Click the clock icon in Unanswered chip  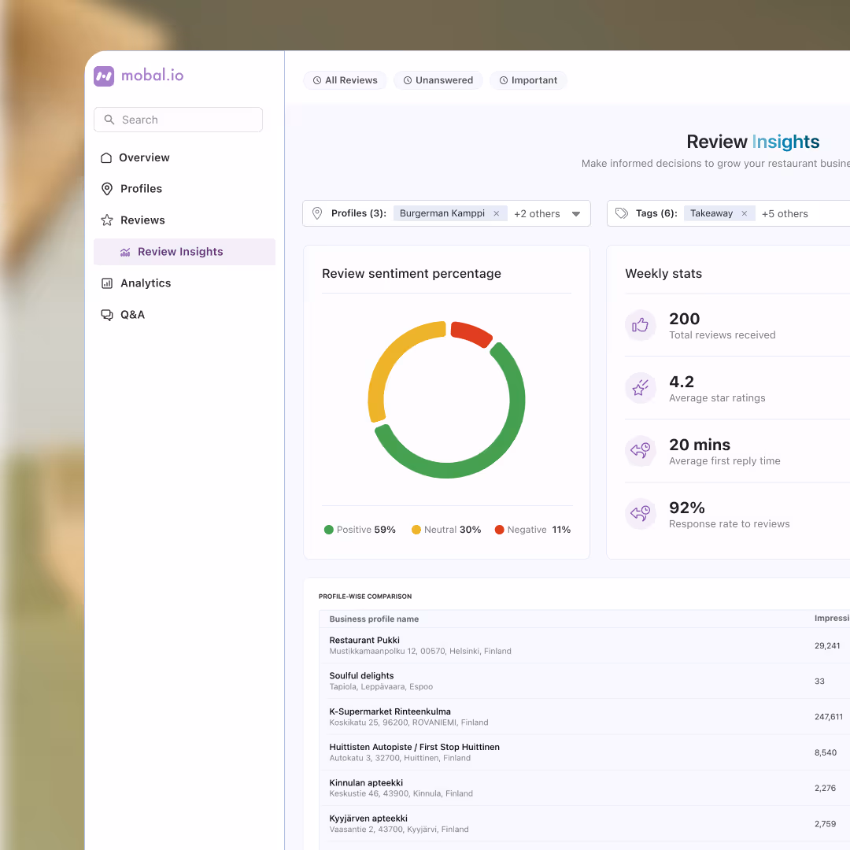click(x=408, y=80)
